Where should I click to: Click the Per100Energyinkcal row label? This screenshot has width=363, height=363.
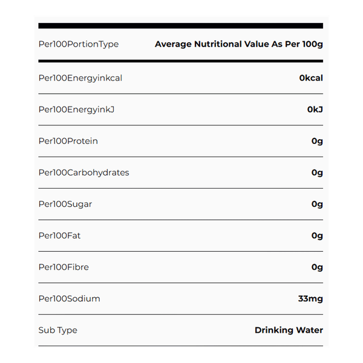click(x=80, y=78)
